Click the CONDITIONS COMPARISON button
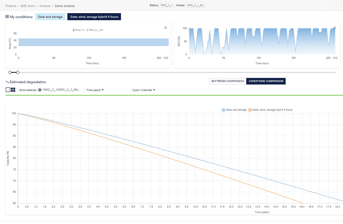 coord(266,81)
